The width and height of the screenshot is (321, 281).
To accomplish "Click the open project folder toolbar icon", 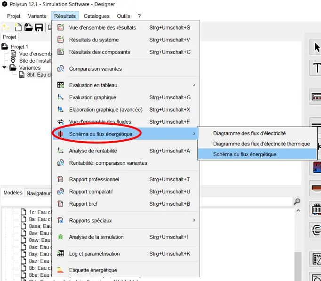I will [x=29, y=28].
